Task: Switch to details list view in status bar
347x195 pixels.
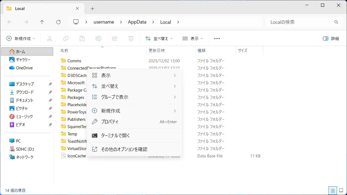Action: (x=333, y=190)
